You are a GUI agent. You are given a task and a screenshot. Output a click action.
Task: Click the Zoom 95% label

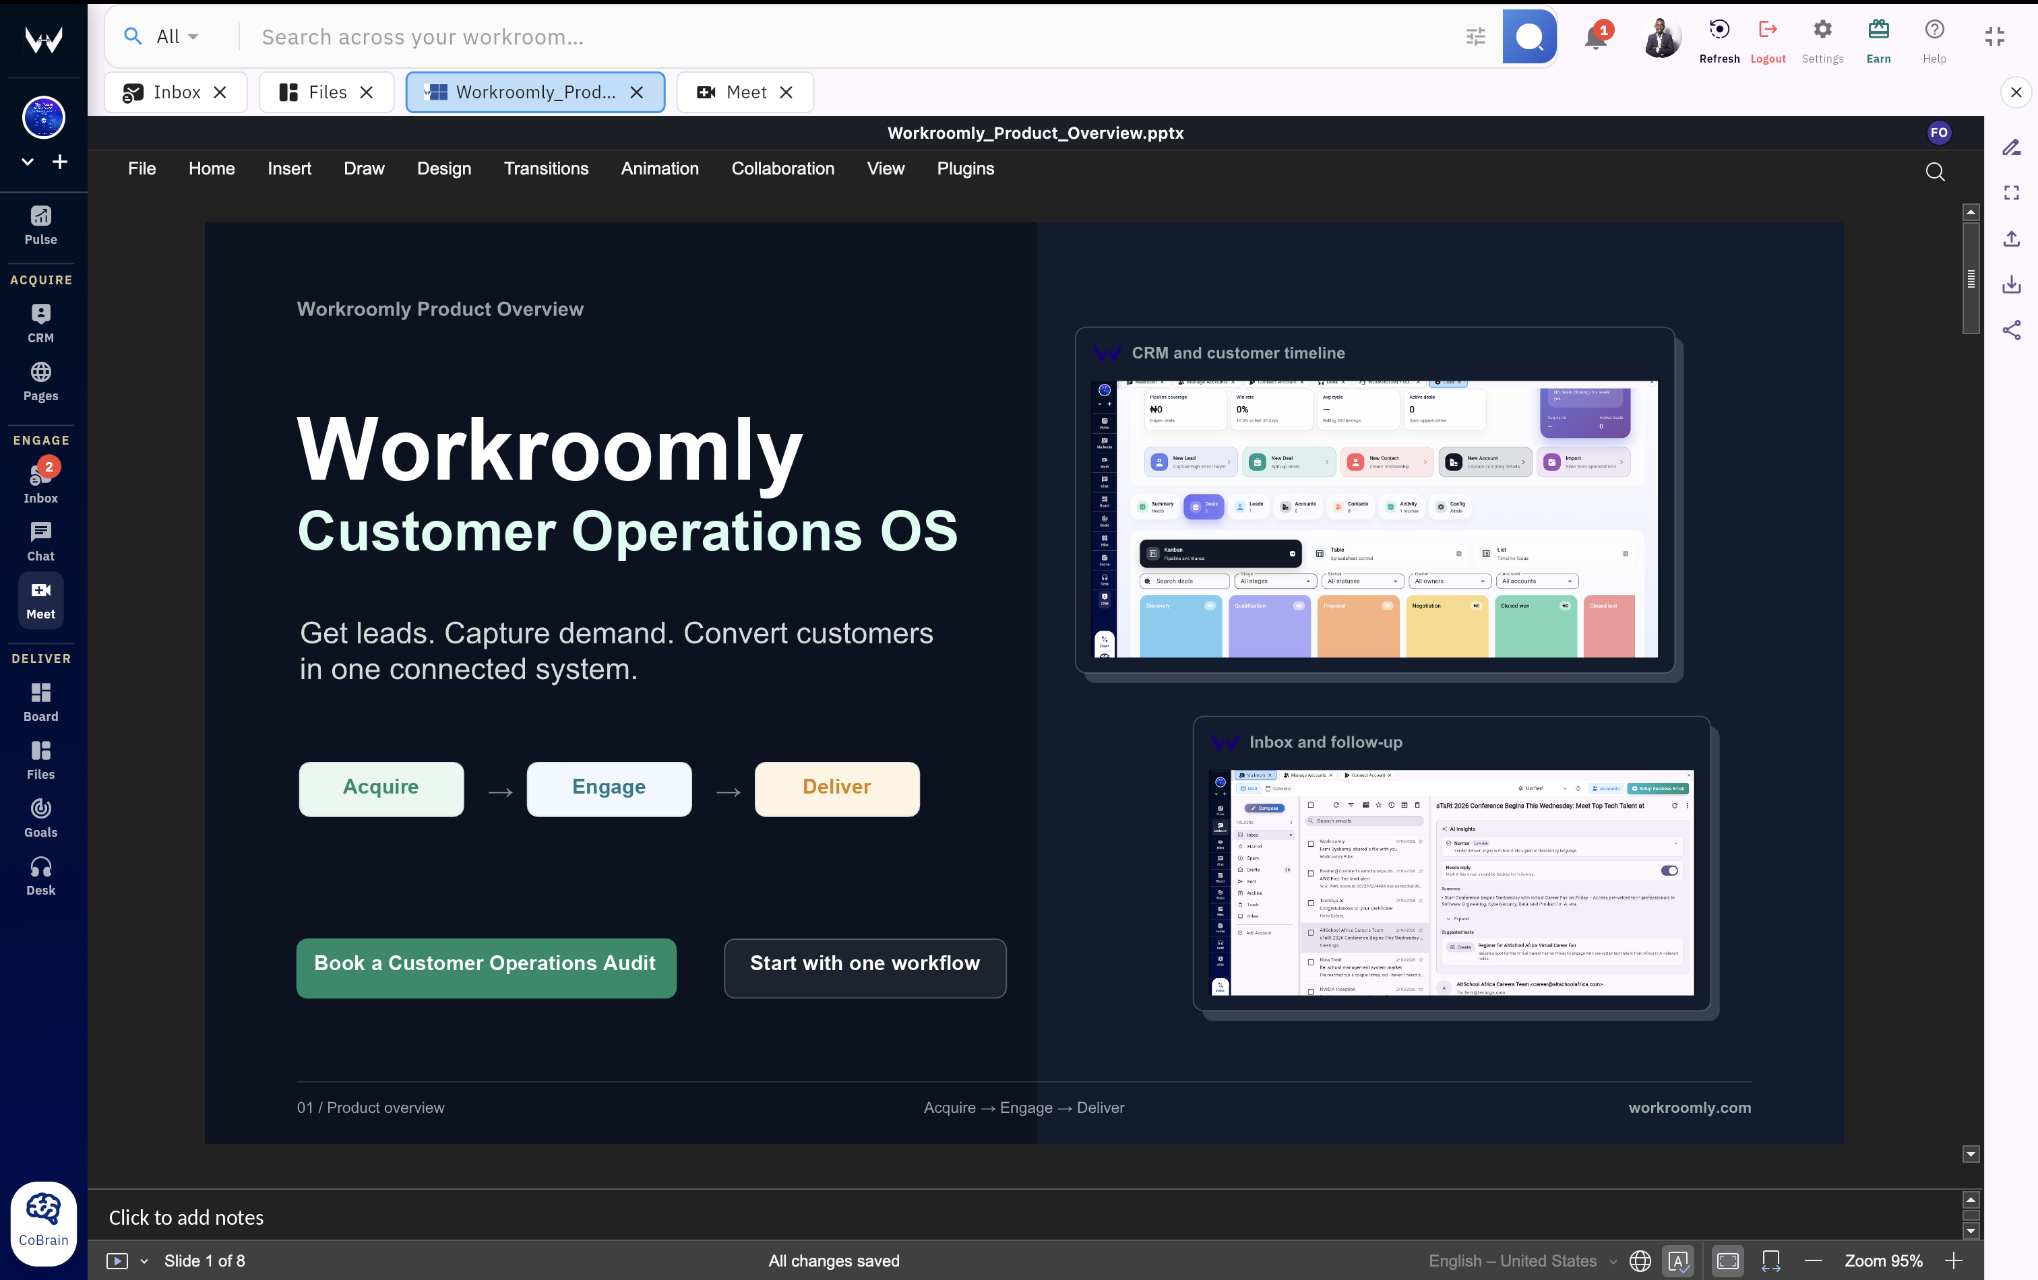[1883, 1260]
